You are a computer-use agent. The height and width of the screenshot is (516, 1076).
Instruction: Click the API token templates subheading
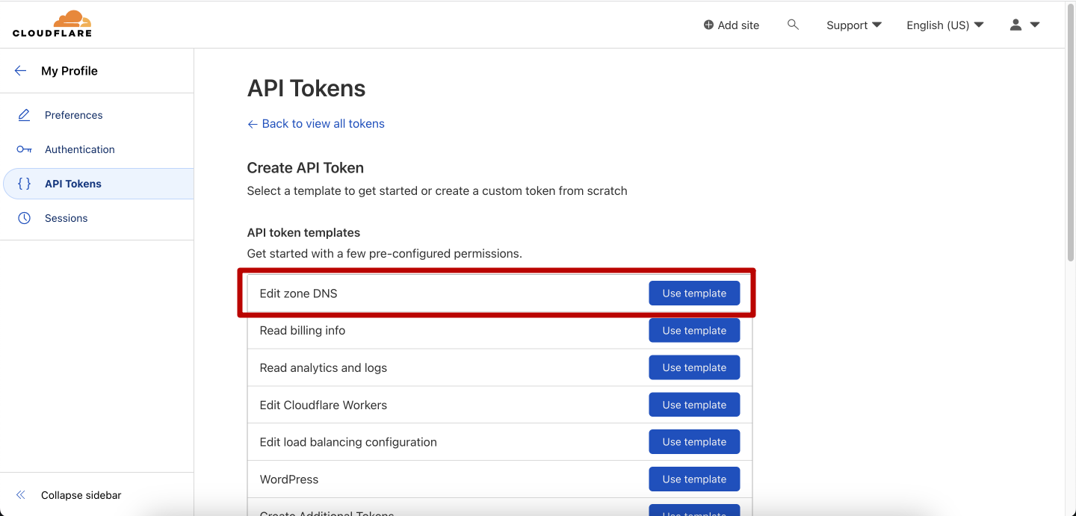(x=304, y=233)
